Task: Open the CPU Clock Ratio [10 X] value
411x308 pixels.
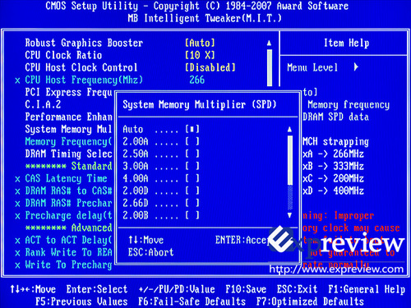Action: [200, 55]
